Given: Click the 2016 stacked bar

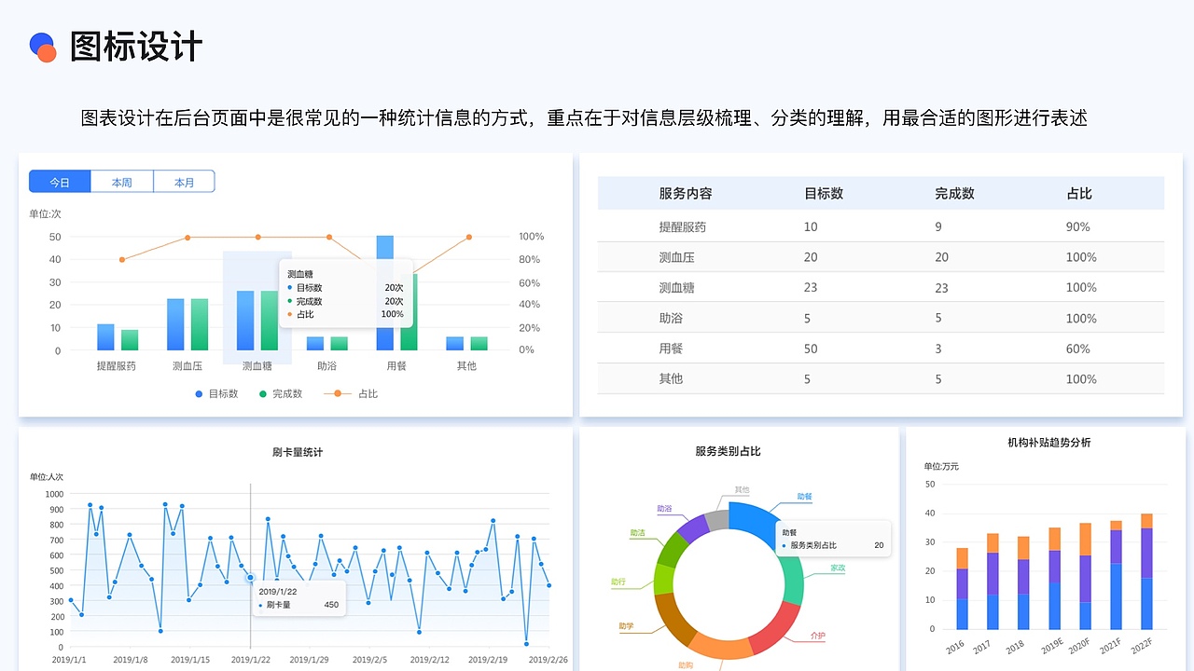Looking at the screenshot, I should coord(962,588).
